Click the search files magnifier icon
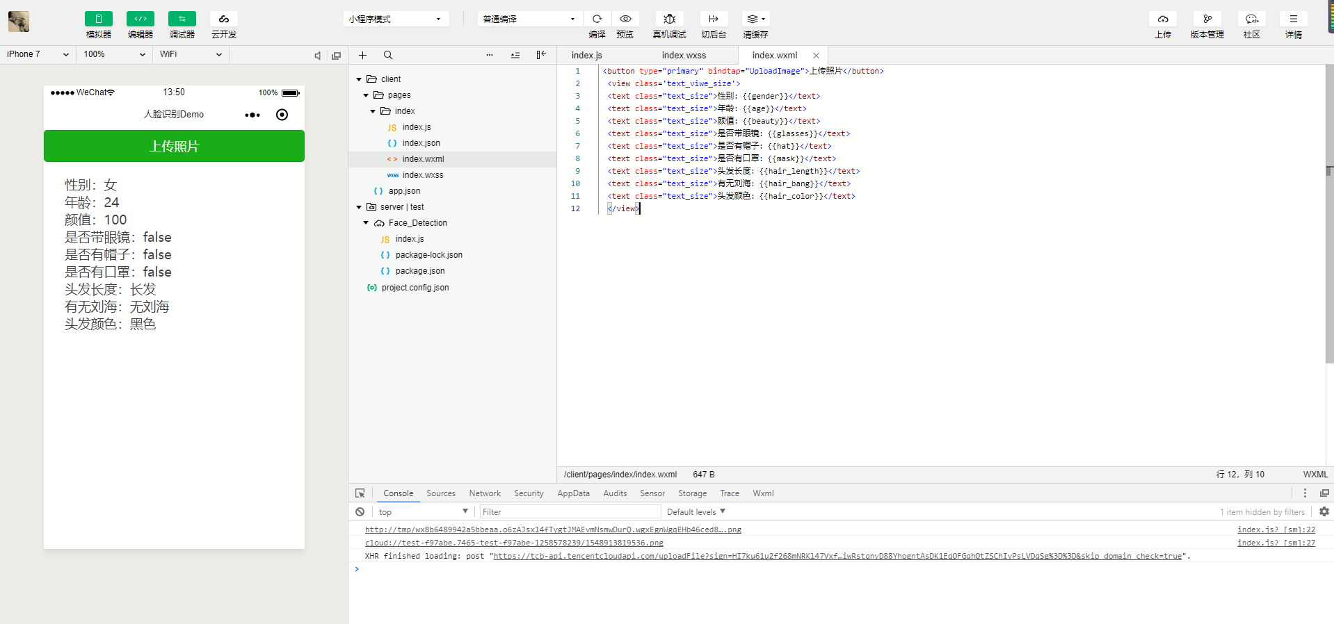1334x624 pixels. pyautogui.click(x=388, y=55)
